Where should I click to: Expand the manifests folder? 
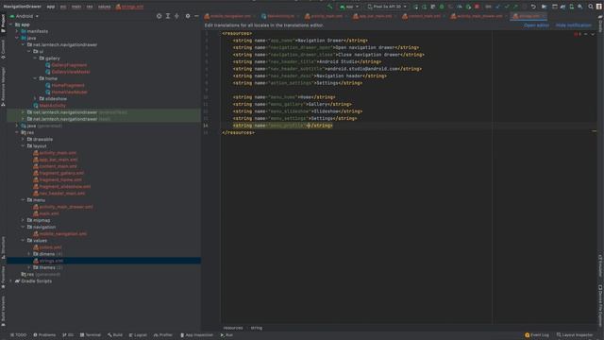(x=17, y=31)
